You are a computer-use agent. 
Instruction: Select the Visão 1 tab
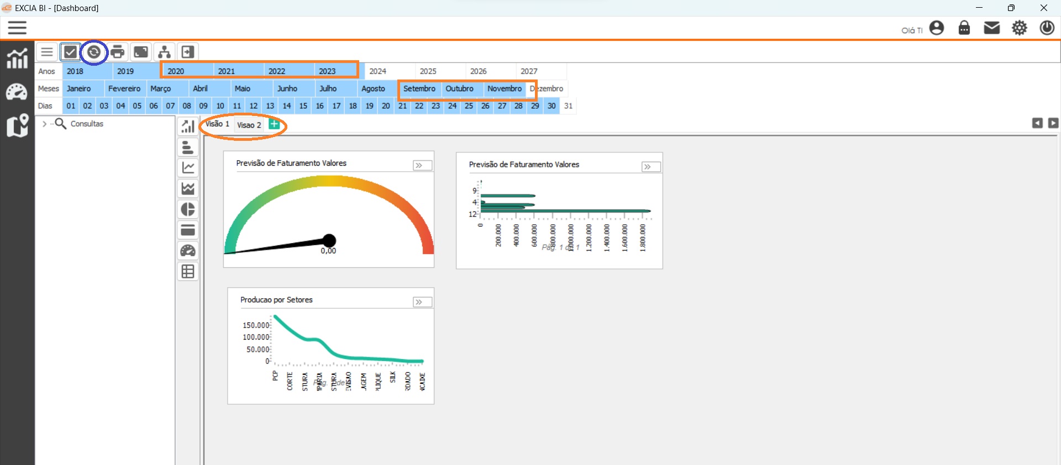(x=217, y=124)
